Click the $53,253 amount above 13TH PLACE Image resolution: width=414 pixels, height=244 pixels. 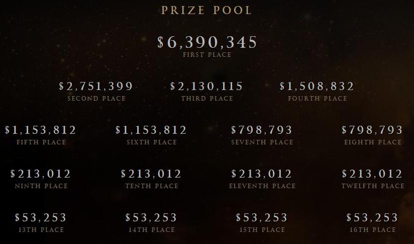(x=41, y=218)
